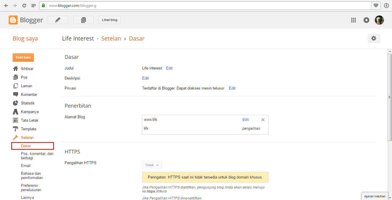
Task: Open the account profile picture
Action: tap(379, 20)
